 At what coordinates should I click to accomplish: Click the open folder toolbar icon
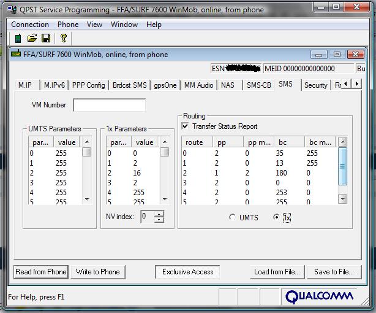coord(32,38)
